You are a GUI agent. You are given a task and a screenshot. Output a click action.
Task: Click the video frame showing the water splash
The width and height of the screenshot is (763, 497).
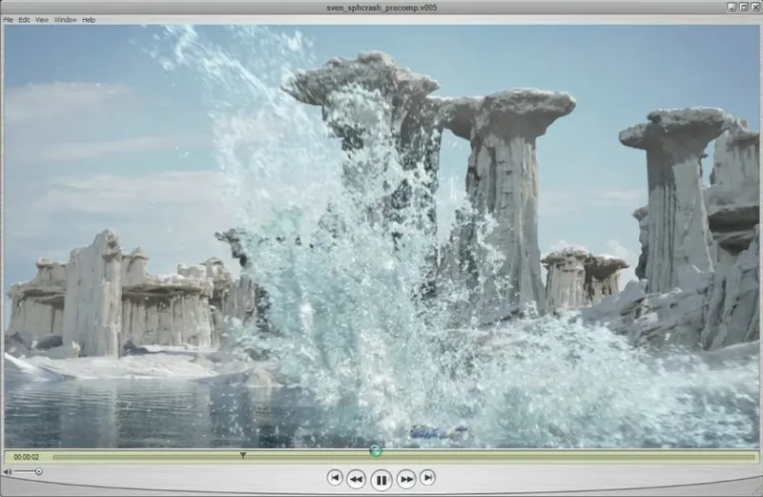coord(381,237)
